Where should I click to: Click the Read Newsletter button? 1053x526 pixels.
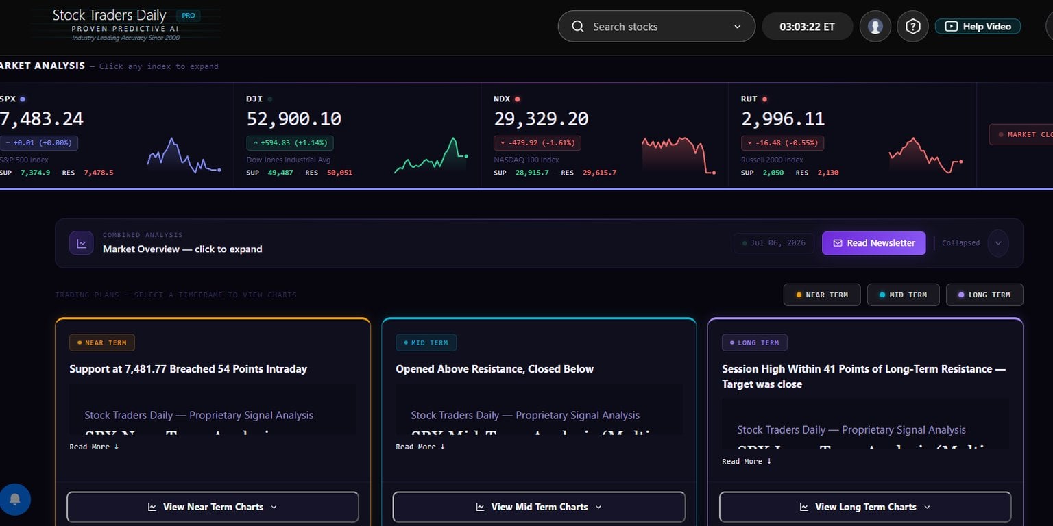(x=874, y=243)
